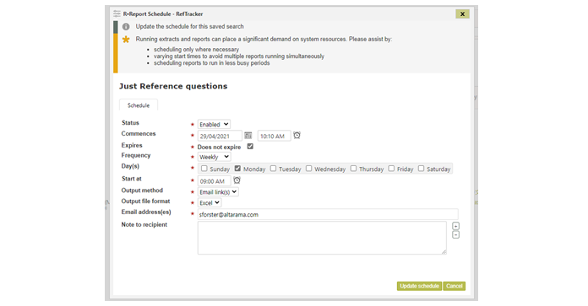Click the Note to recipient label
This screenshot has width=588, height=306.
pos(144,224)
